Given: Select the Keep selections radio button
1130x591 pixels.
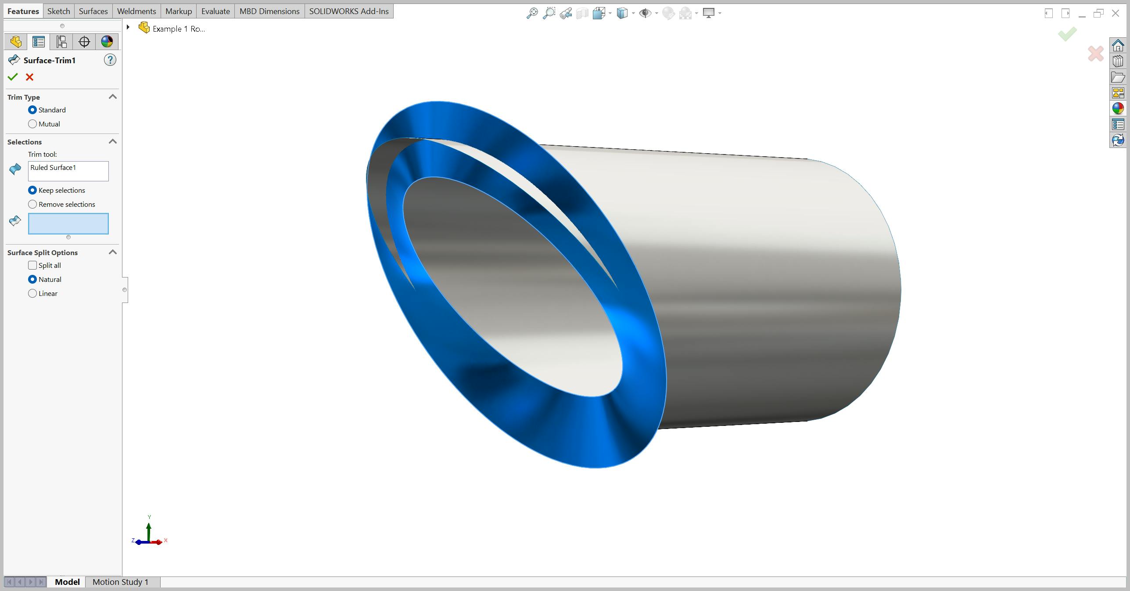Looking at the screenshot, I should point(33,190).
